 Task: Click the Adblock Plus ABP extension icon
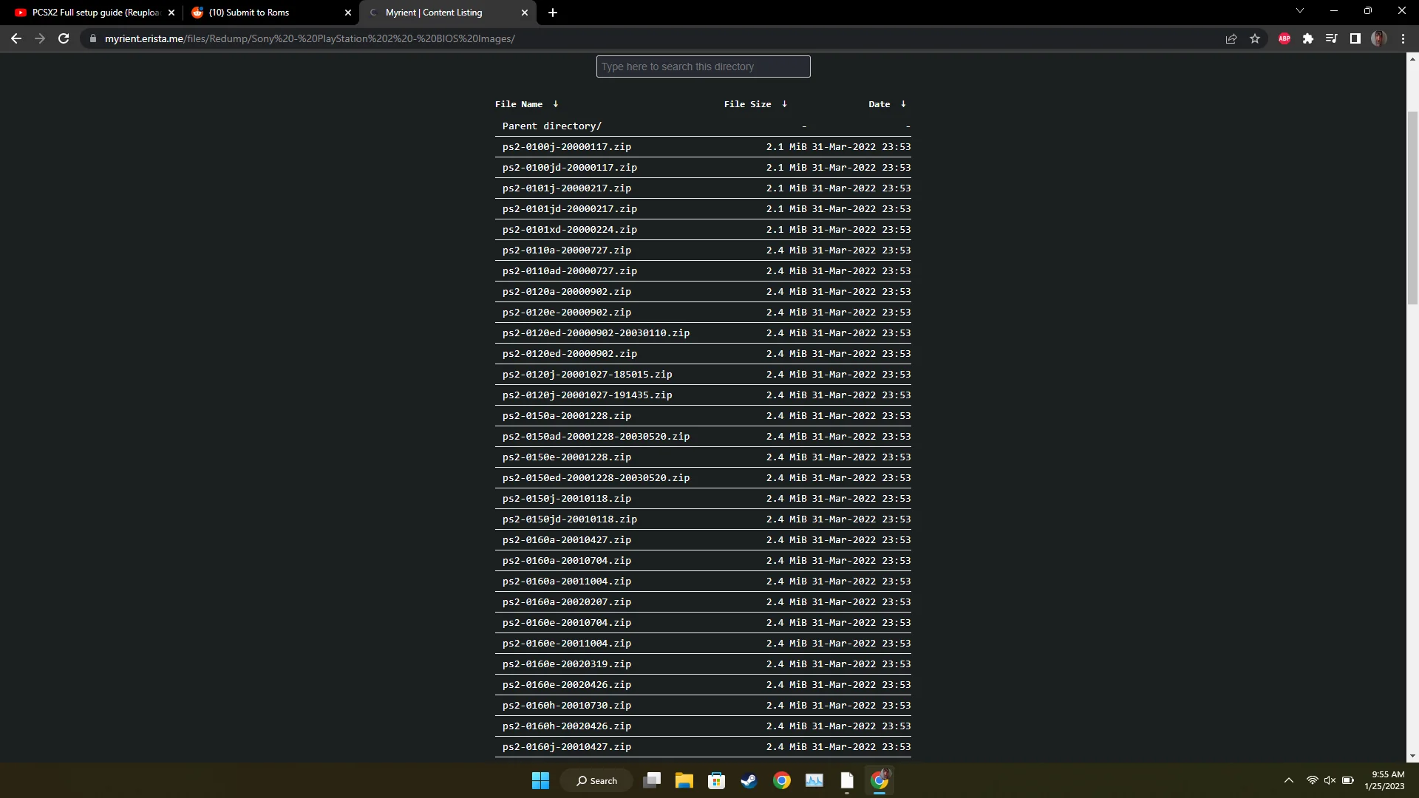pyautogui.click(x=1284, y=38)
